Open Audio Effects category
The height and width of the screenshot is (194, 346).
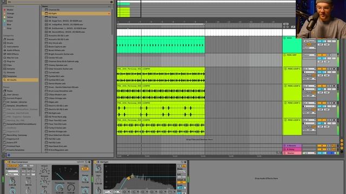click(x=13, y=50)
